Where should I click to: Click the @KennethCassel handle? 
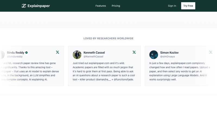[93, 56]
